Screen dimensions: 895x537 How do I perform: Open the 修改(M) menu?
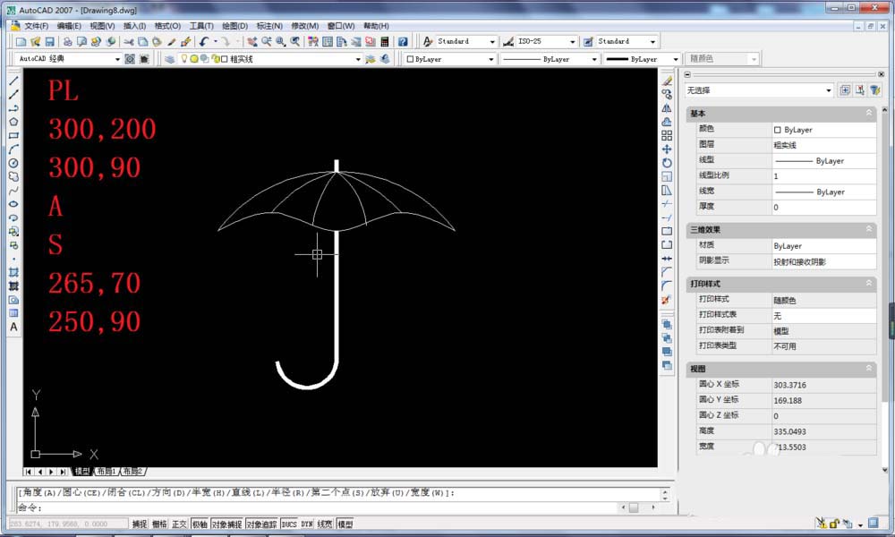point(304,26)
